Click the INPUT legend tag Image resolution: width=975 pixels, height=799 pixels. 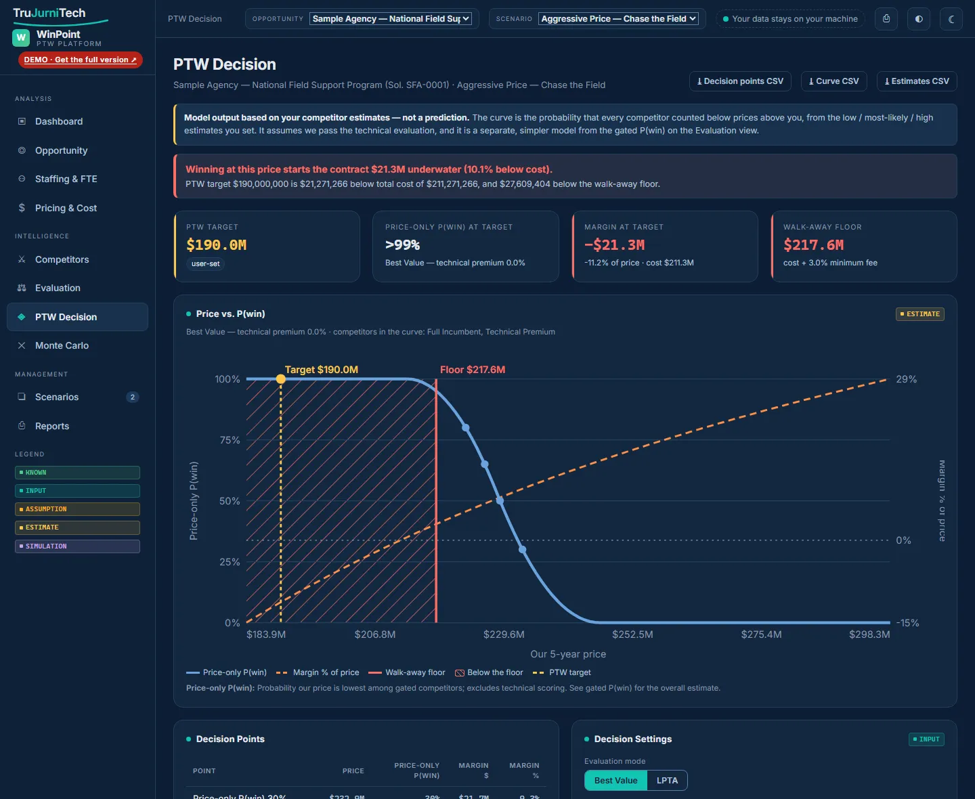(77, 491)
